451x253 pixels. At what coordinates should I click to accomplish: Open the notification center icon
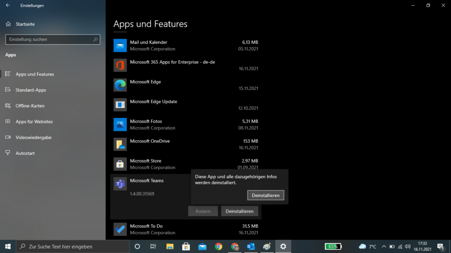point(441,246)
